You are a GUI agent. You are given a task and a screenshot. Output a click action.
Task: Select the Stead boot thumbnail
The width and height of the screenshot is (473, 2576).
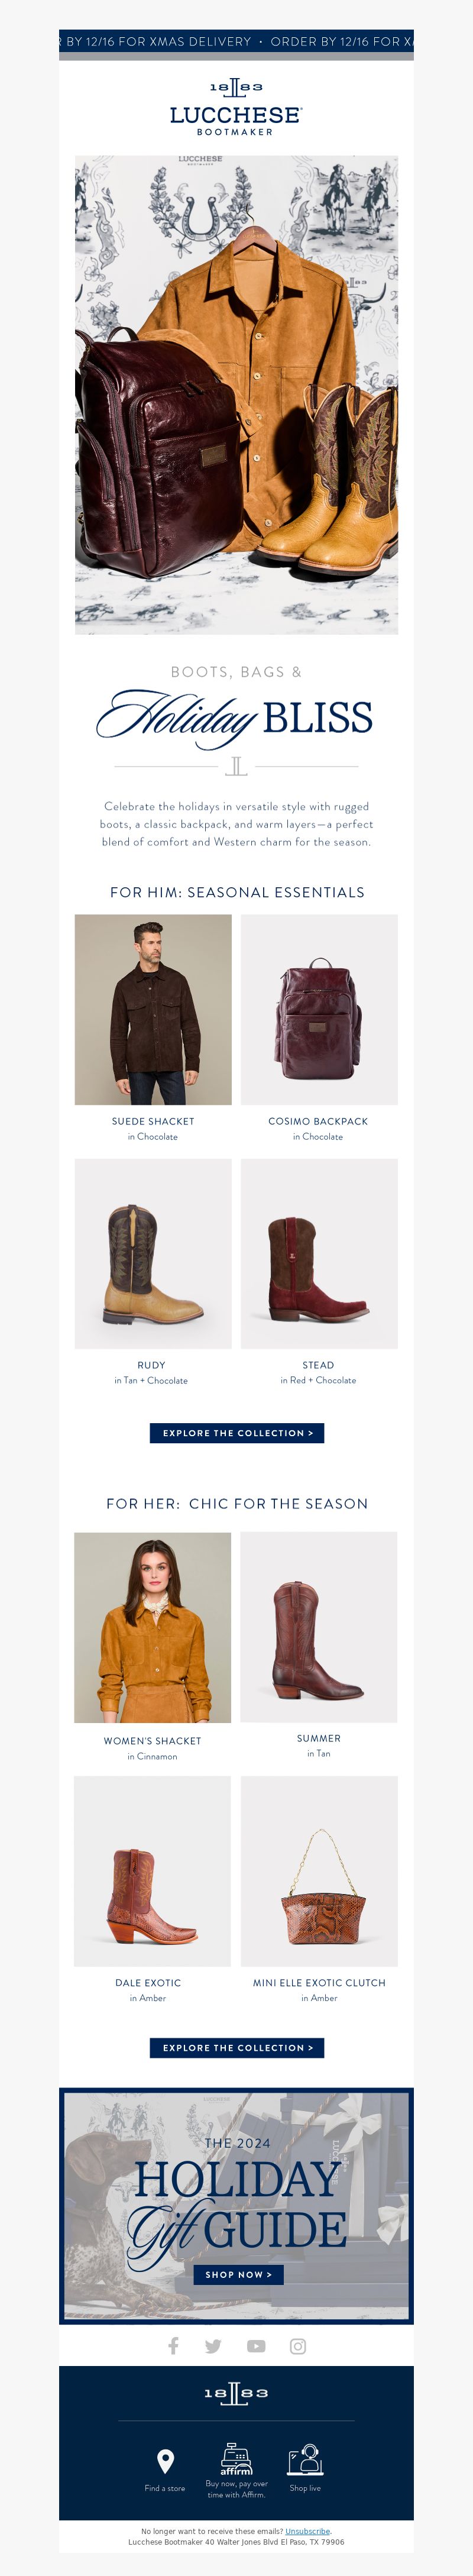pyautogui.click(x=319, y=1253)
